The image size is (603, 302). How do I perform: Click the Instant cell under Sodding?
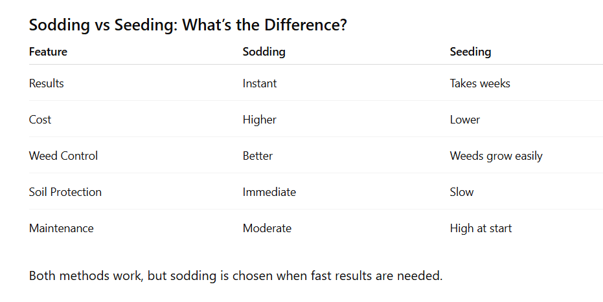pyautogui.click(x=260, y=83)
